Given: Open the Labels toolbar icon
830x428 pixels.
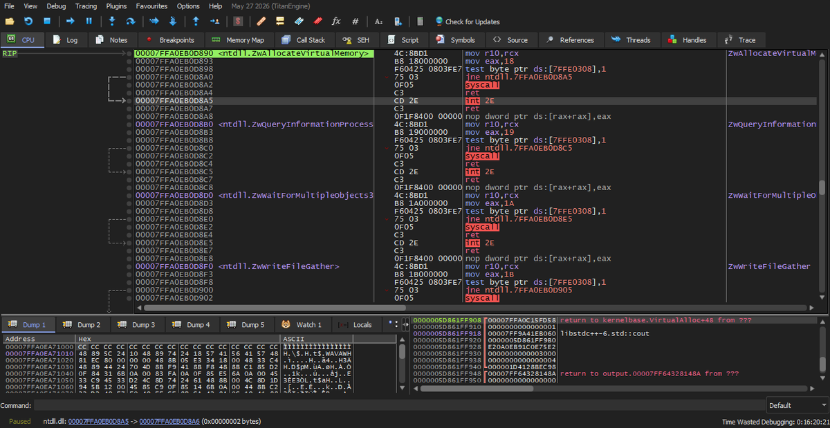Looking at the screenshot, I should click(299, 21).
